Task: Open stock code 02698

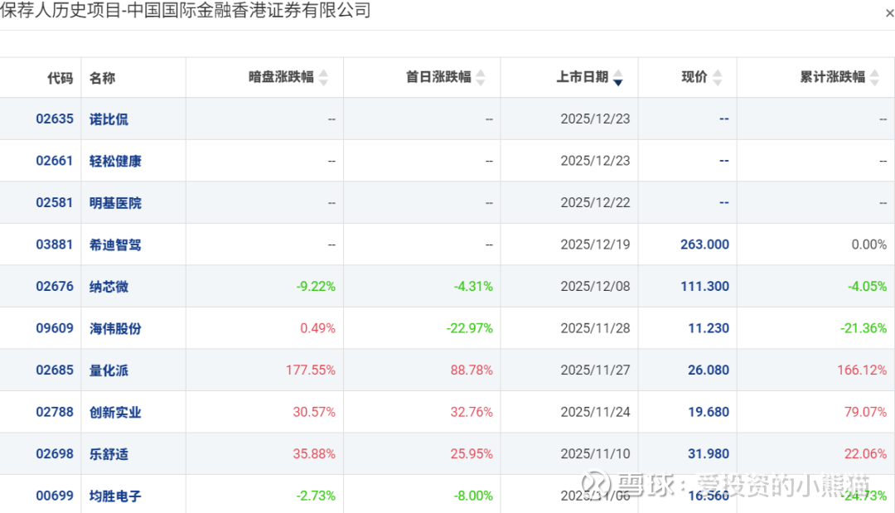Action: tap(55, 453)
